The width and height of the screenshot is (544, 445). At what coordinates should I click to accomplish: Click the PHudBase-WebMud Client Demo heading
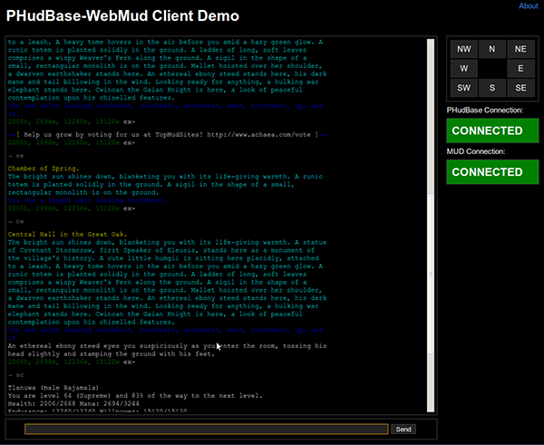[123, 16]
